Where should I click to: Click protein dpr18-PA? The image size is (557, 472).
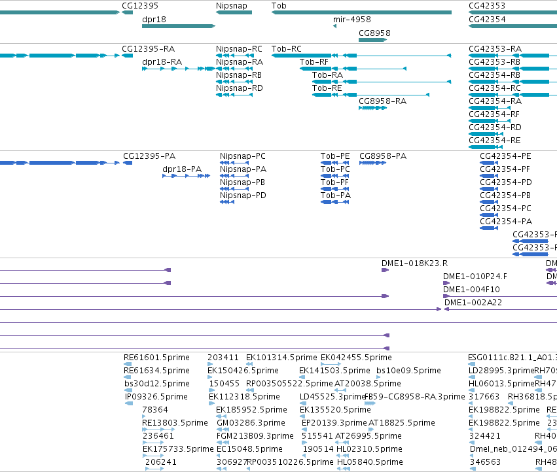click(x=186, y=176)
